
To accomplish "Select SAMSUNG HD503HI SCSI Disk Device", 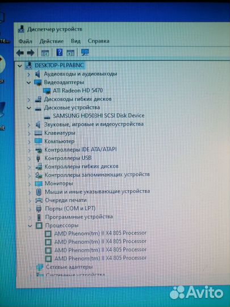I will (99, 116).
